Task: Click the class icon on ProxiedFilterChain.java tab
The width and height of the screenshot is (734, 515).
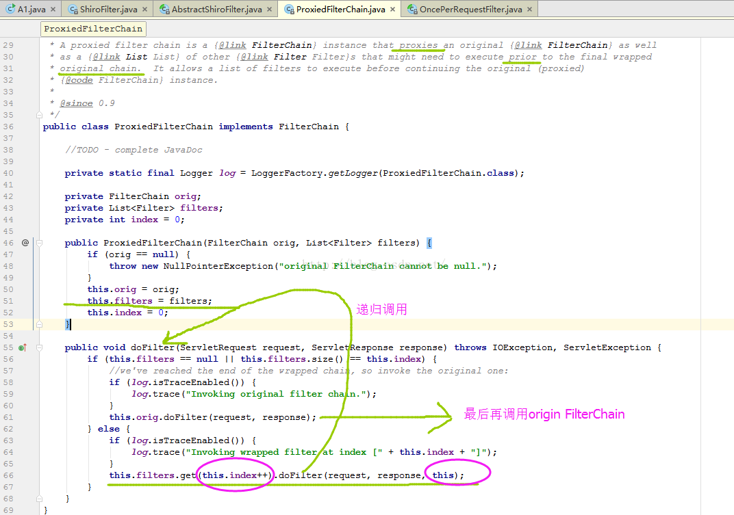Action: click(x=290, y=10)
